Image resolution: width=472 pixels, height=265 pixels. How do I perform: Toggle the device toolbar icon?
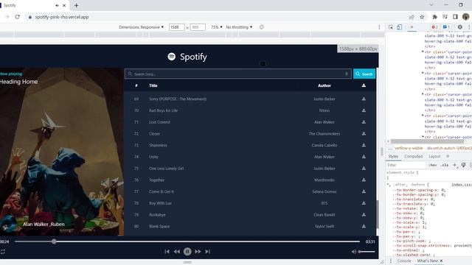tap(399, 27)
